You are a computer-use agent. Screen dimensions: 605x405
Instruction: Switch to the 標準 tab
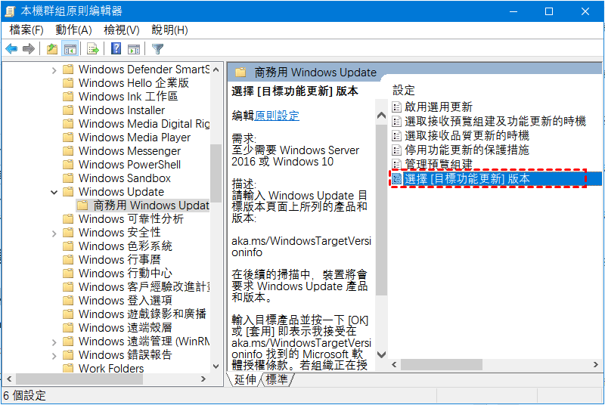(277, 379)
